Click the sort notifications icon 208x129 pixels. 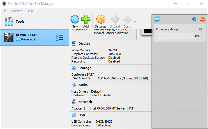pos(194,19)
